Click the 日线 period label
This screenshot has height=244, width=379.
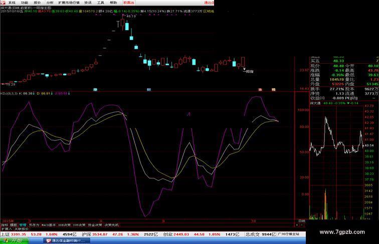[302, 221]
